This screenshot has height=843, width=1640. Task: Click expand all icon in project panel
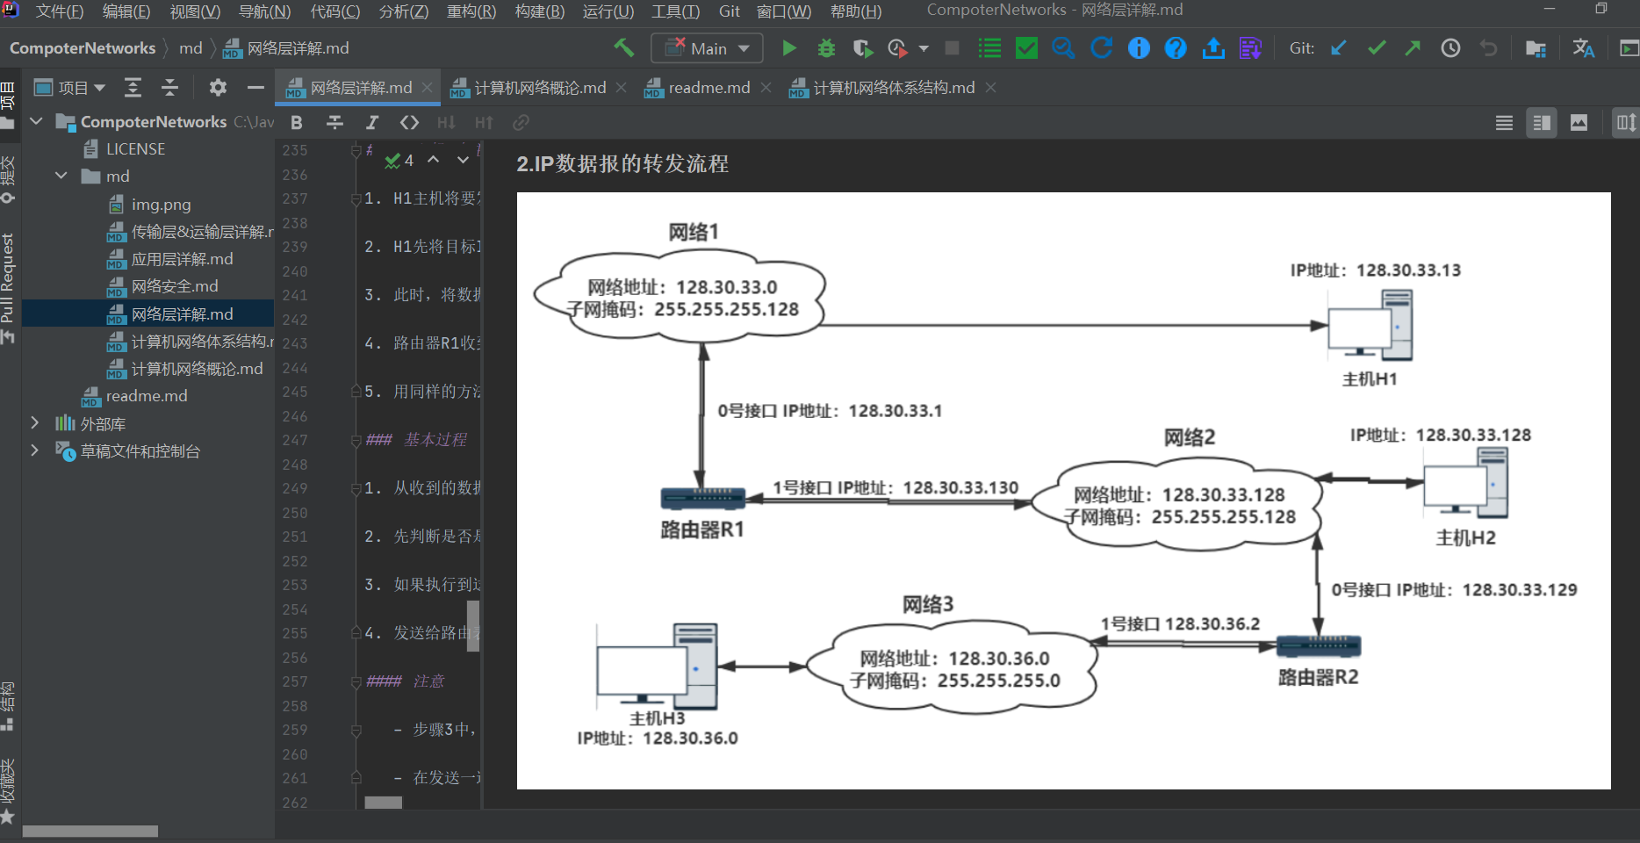coord(133,88)
